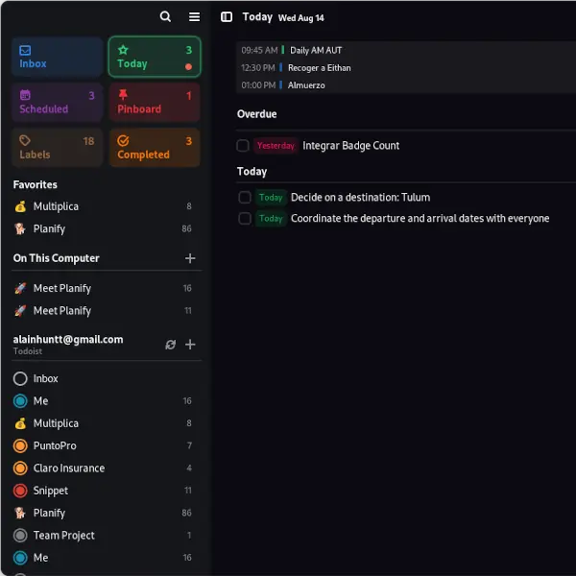The image size is (576, 576).
Task: Complete the Coordinate departure dates task
Action: [x=245, y=219]
